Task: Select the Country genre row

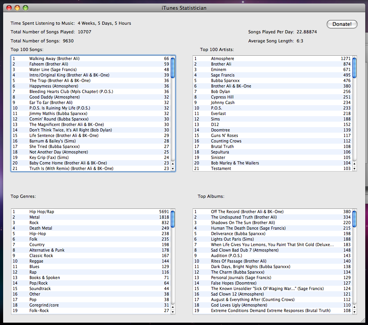Action: click(x=91, y=245)
